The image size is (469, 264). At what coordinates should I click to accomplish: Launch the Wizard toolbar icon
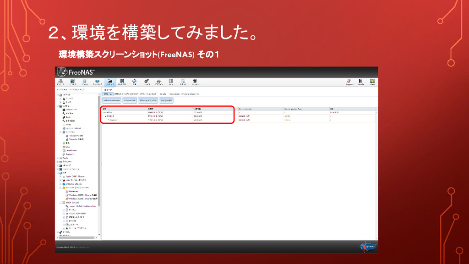click(x=195, y=82)
